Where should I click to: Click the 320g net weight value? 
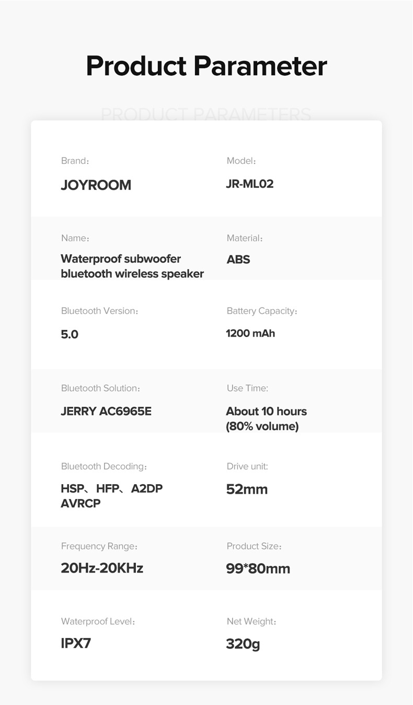pos(243,644)
